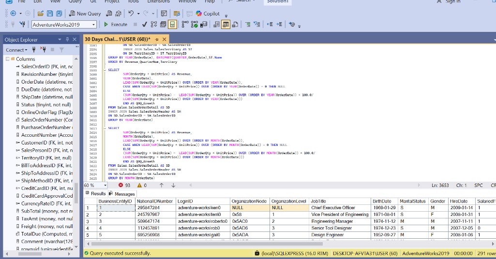This screenshot has width=496, height=259.
Task: Open Object Explorer window position dropdown
Action: pos(60,40)
